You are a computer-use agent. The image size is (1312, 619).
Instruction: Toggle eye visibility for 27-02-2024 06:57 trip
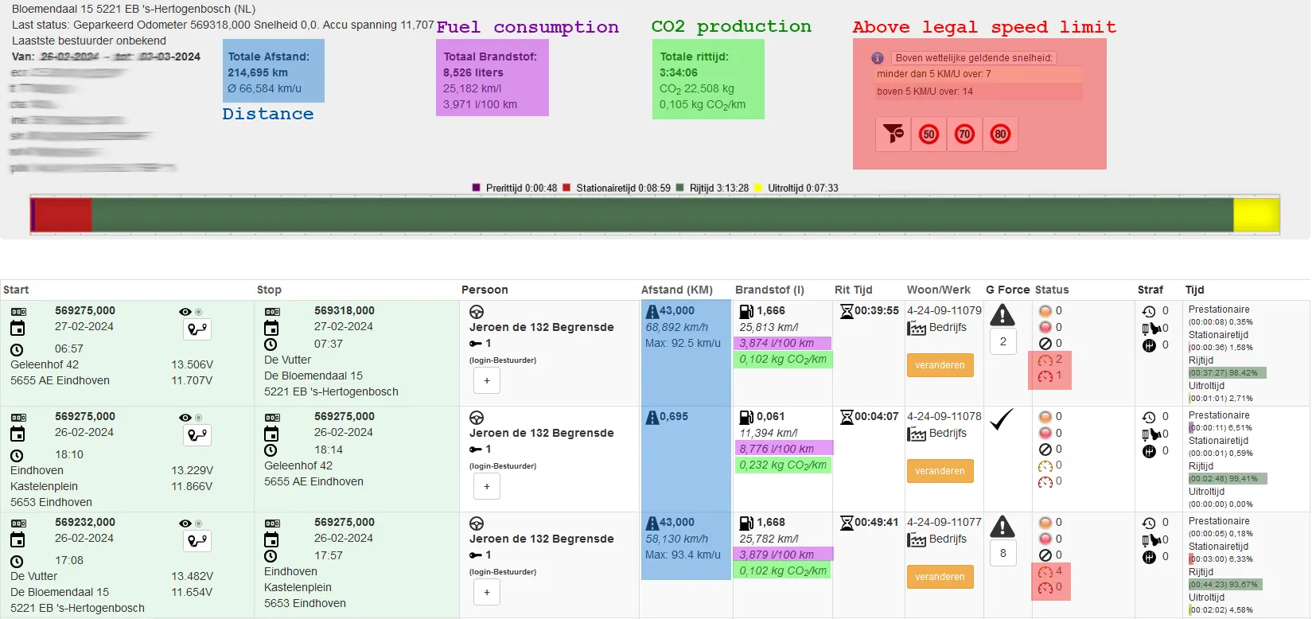coord(185,312)
